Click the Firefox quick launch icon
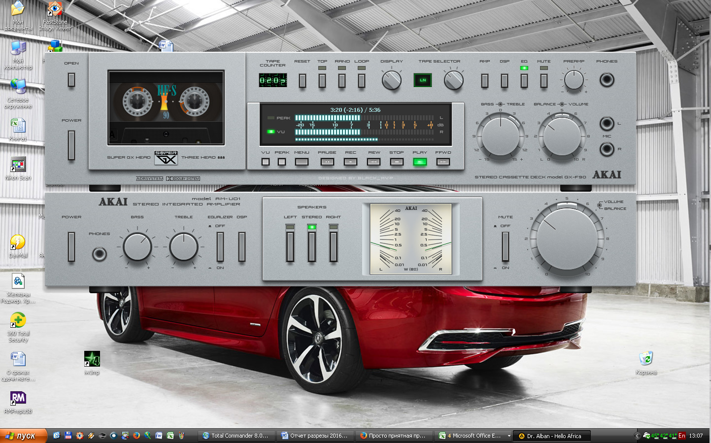 click(x=136, y=436)
